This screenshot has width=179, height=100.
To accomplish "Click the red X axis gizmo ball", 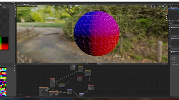I will click(x=166, y=11).
